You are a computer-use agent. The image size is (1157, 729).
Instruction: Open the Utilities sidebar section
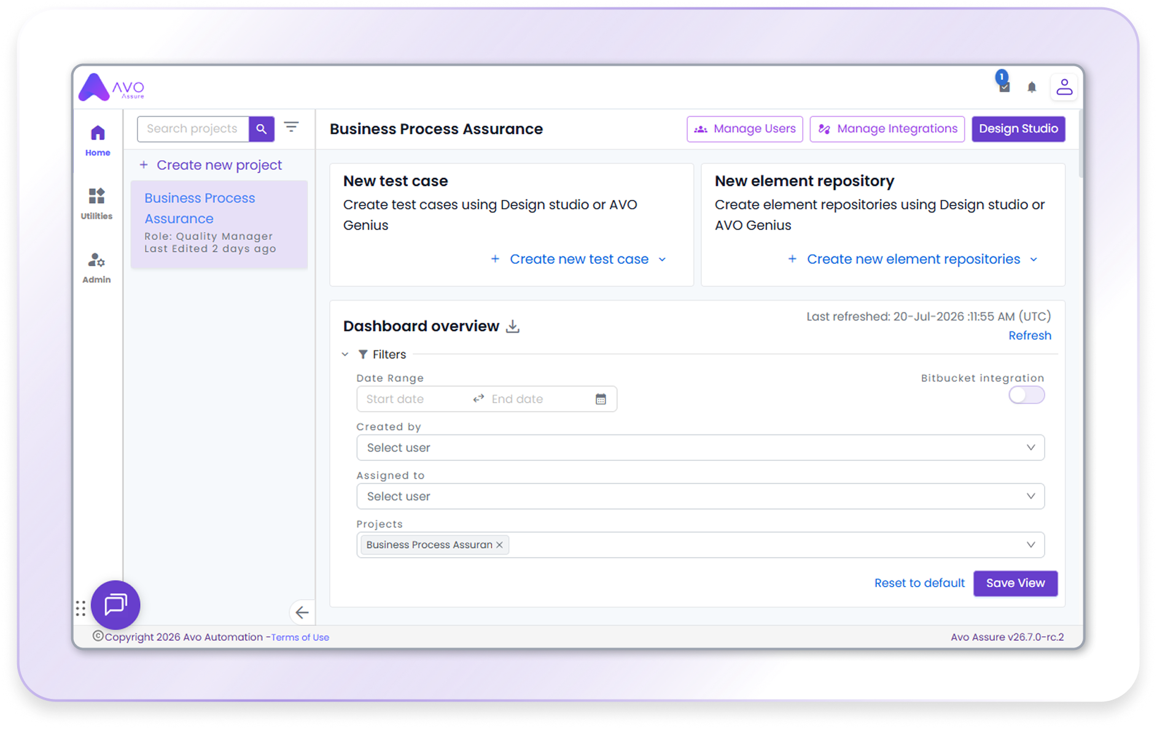96,204
